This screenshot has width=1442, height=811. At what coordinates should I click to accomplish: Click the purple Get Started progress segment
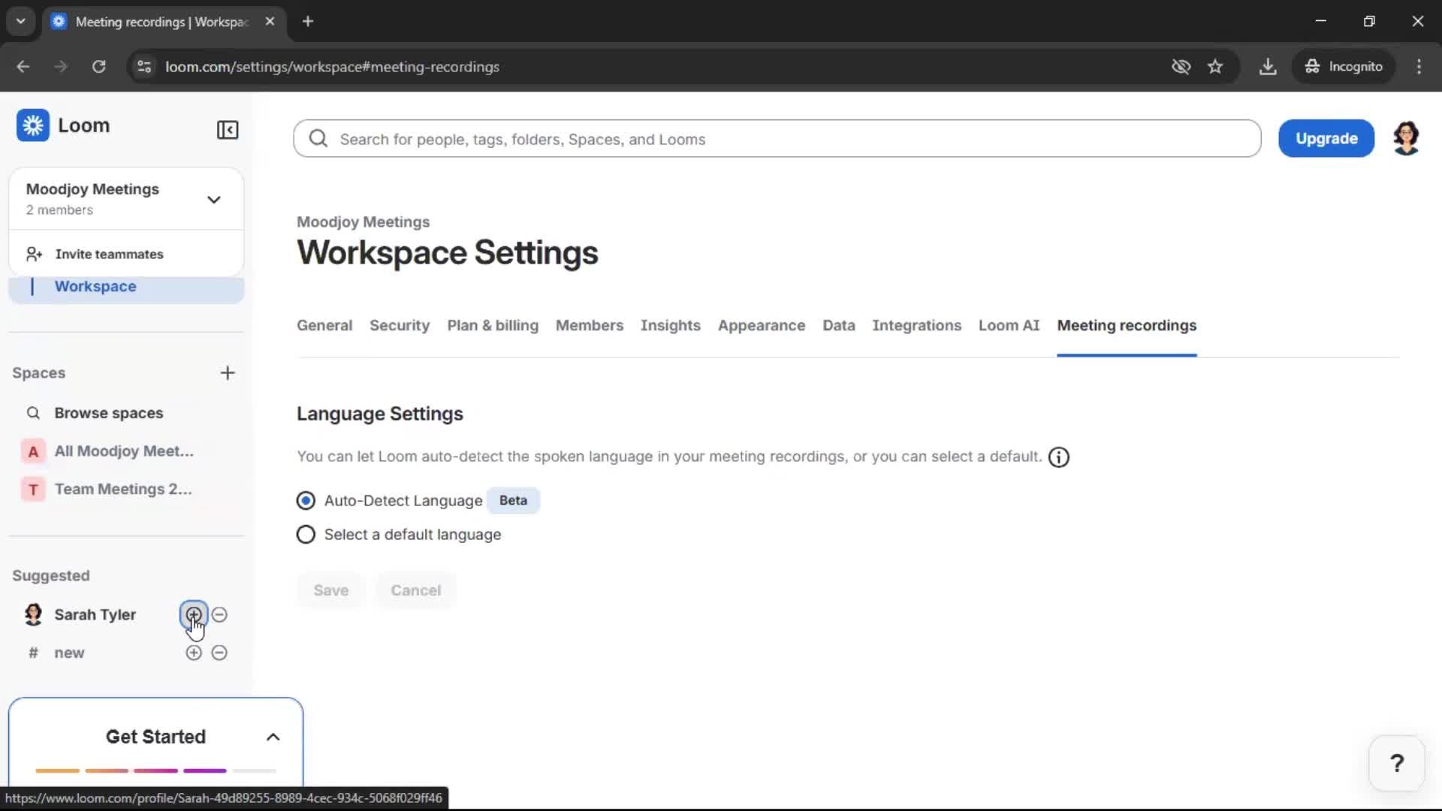point(203,770)
